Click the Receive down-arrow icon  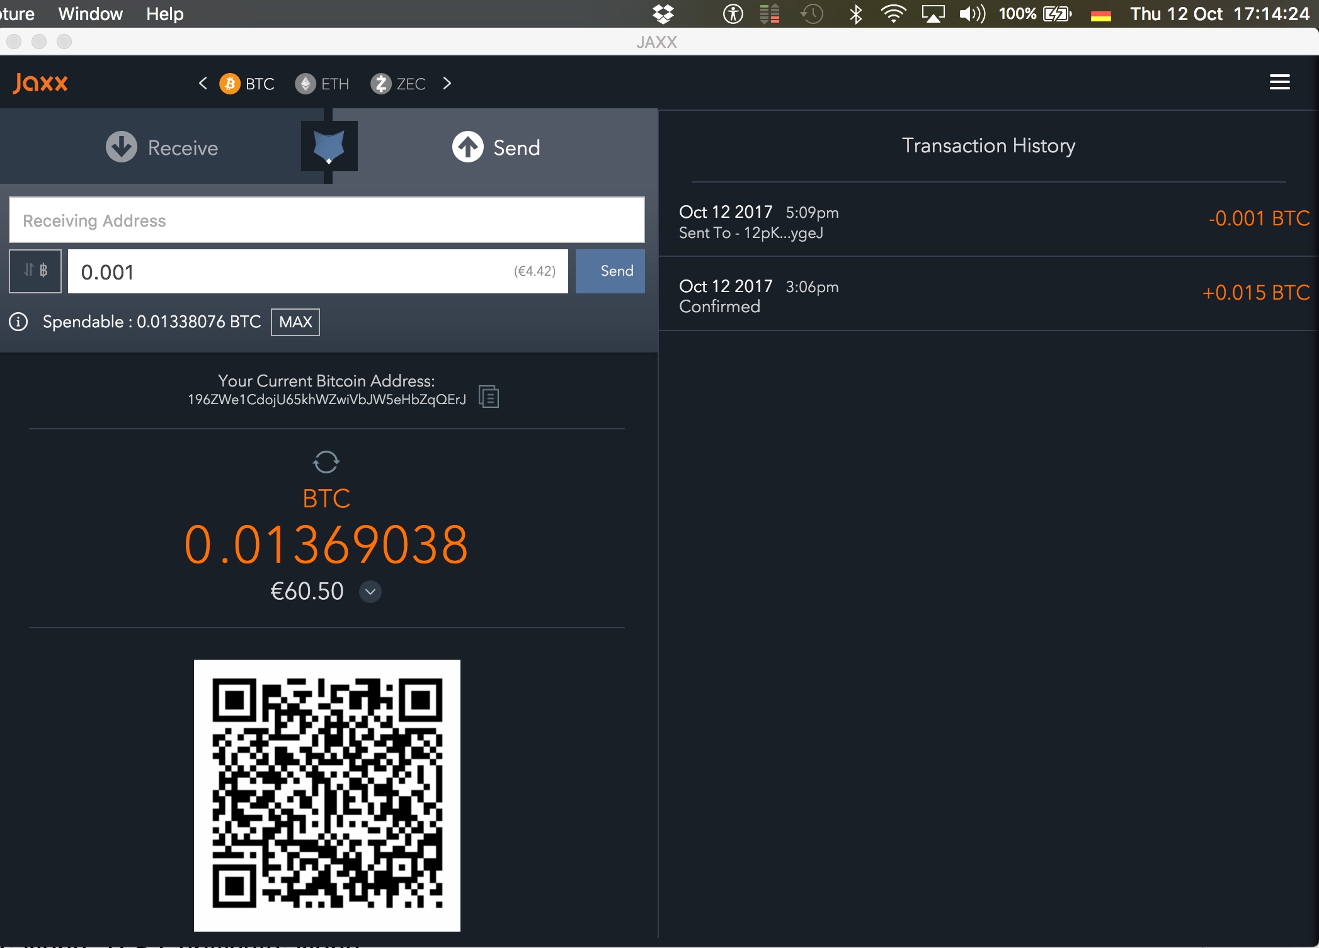click(121, 147)
